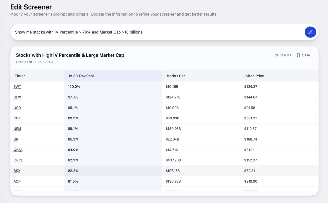328x203 pixels.
Task: Click the 85.3% IV rank value
Action: [x=73, y=139]
